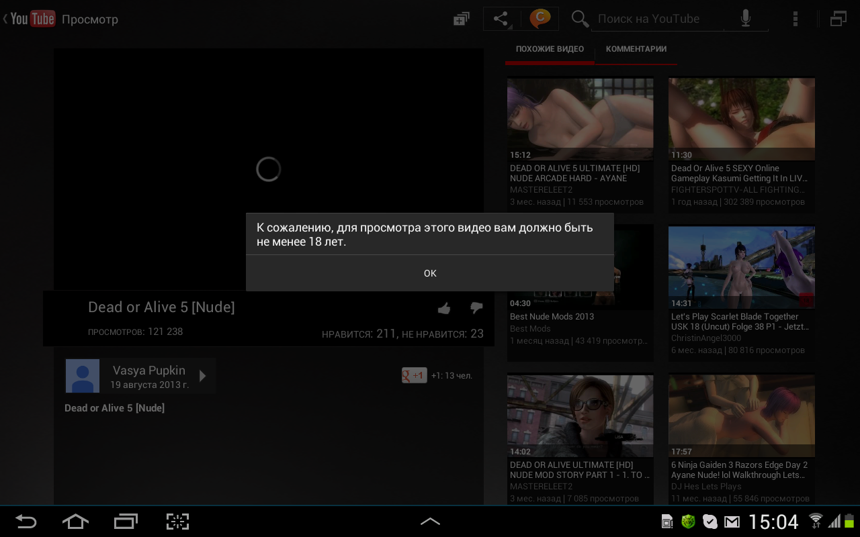860x537 pixels.
Task: Tap the checkmark notification icon
Action: click(x=710, y=522)
